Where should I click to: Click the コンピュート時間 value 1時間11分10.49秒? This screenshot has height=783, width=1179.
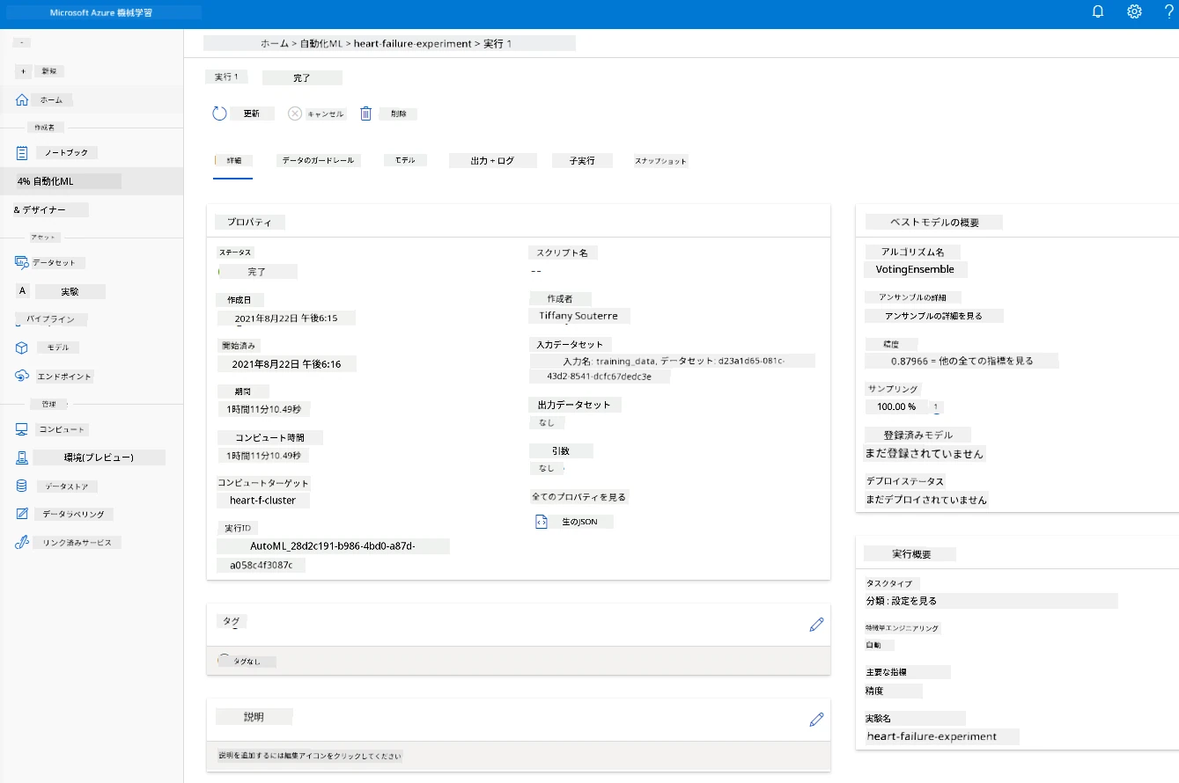pyautogui.click(x=264, y=455)
